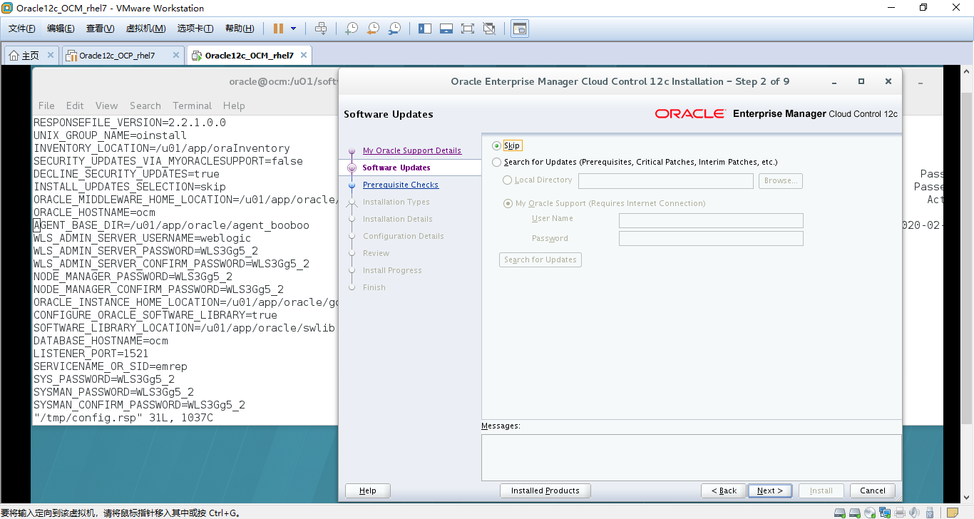Click the CD/DVD drive status icon
Viewport: 974px width, 519px height.
(869, 513)
